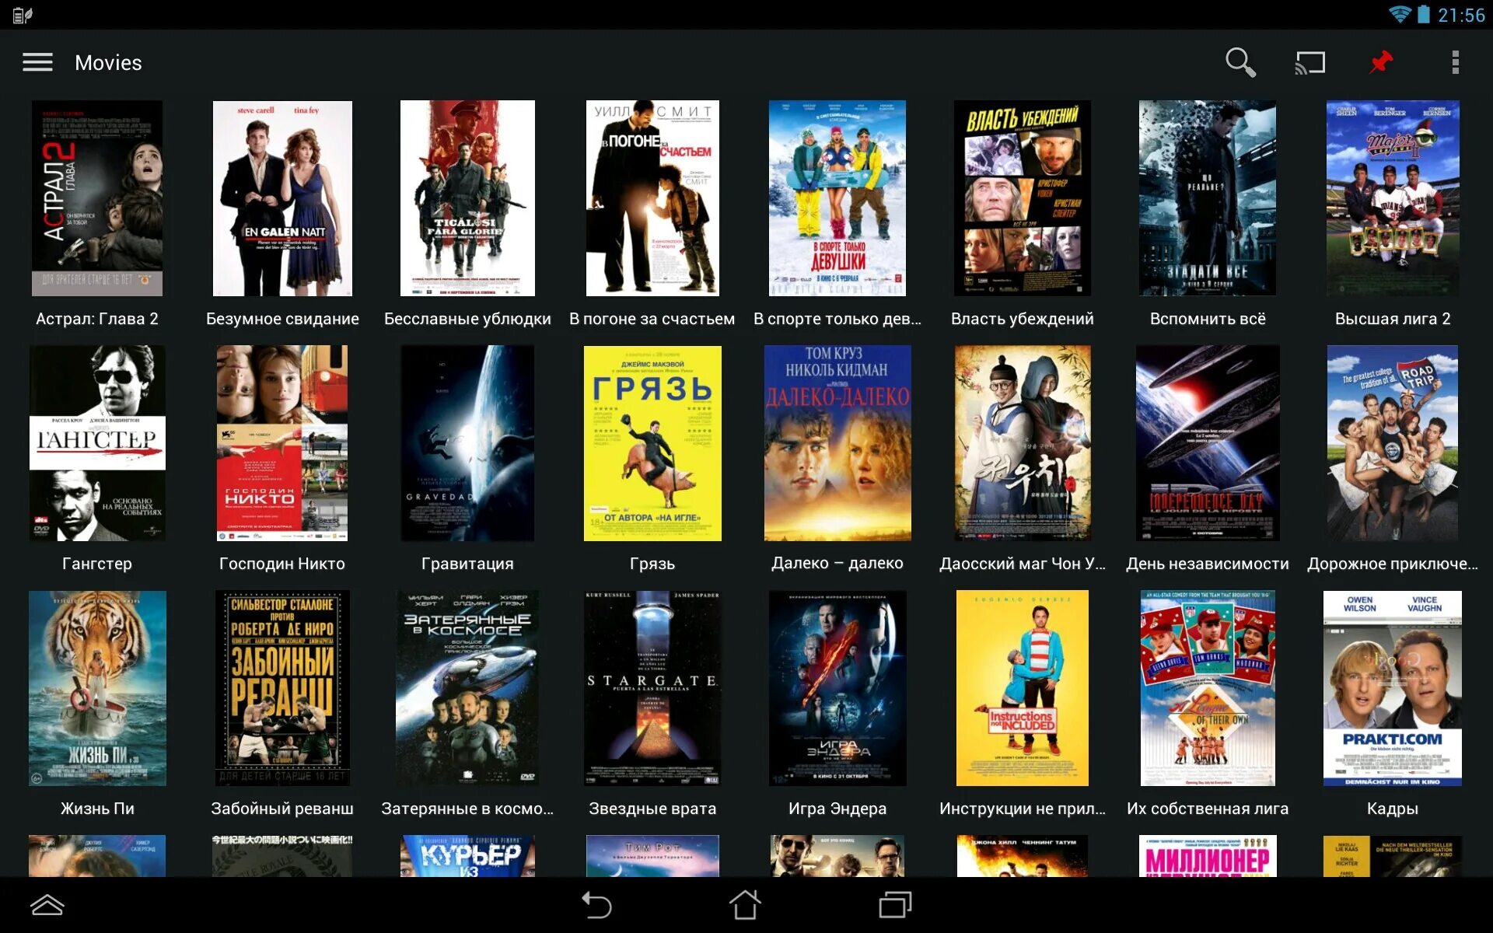Tap the battery status icon
The height and width of the screenshot is (933, 1493).
[x=1423, y=15]
